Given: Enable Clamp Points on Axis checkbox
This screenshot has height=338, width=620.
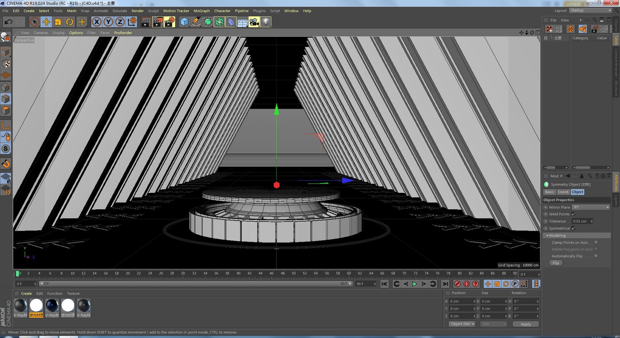Looking at the screenshot, I should [596, 243].
